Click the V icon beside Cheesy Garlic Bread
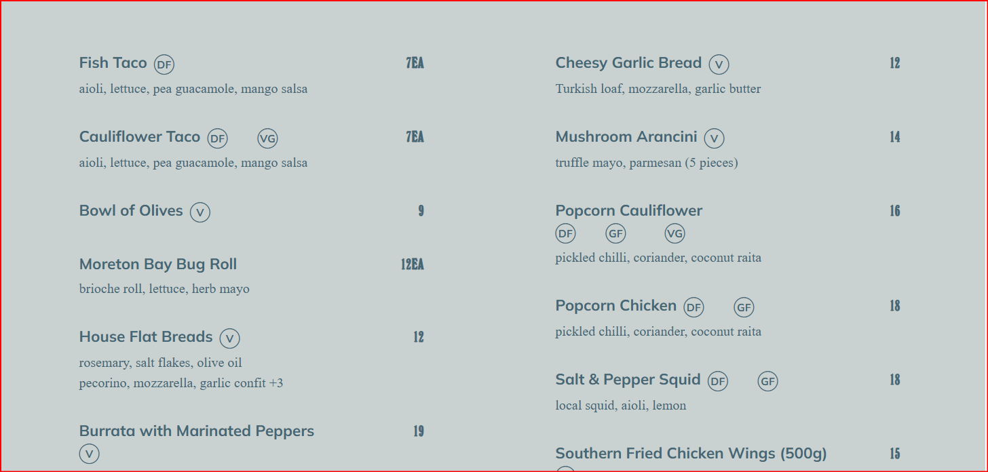The image size is (988, 472). coord(719,64)
